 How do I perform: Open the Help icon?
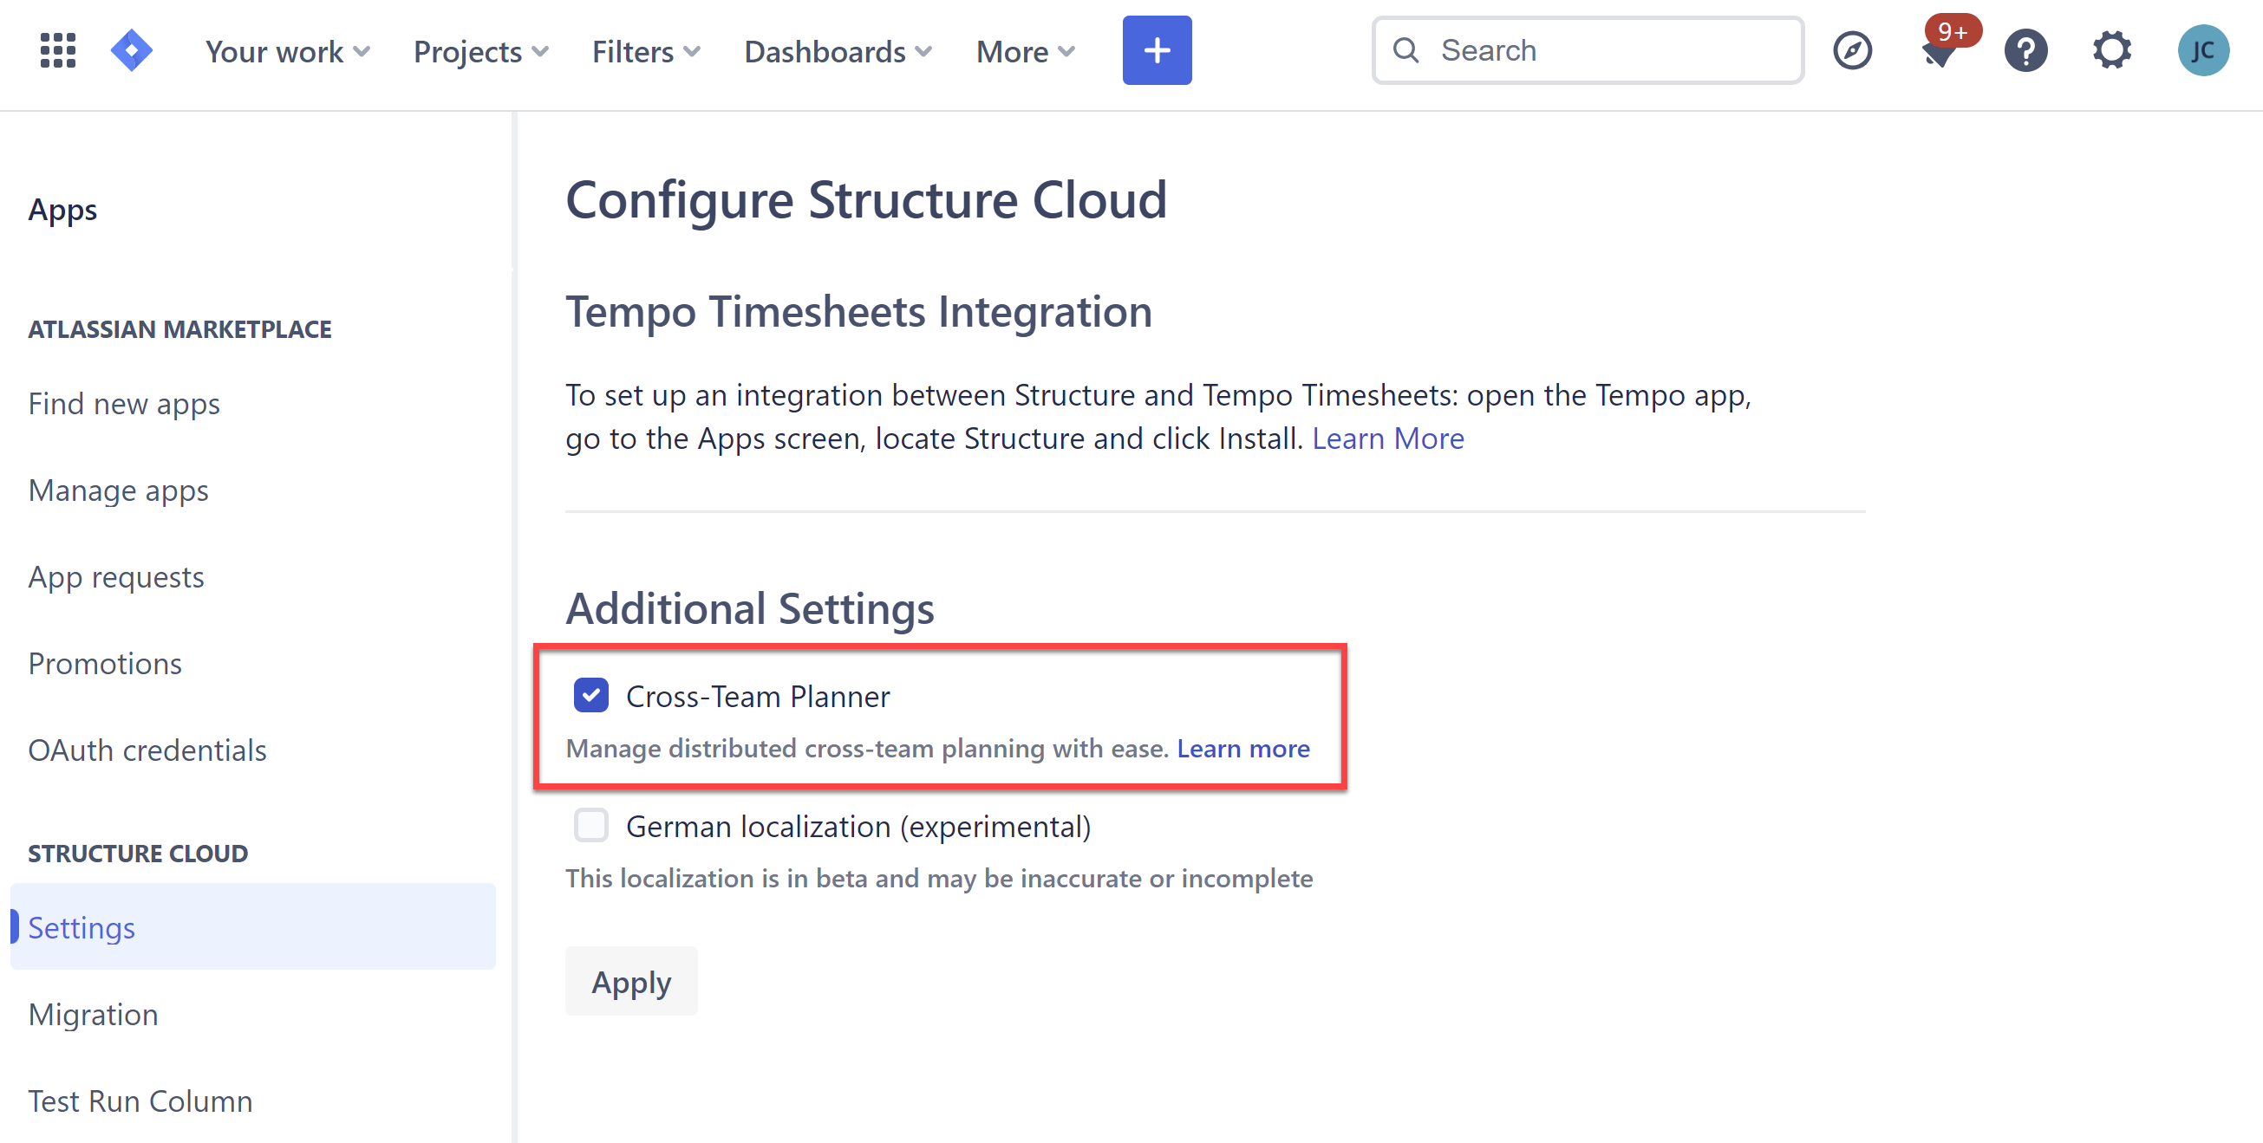[2025, 50]
